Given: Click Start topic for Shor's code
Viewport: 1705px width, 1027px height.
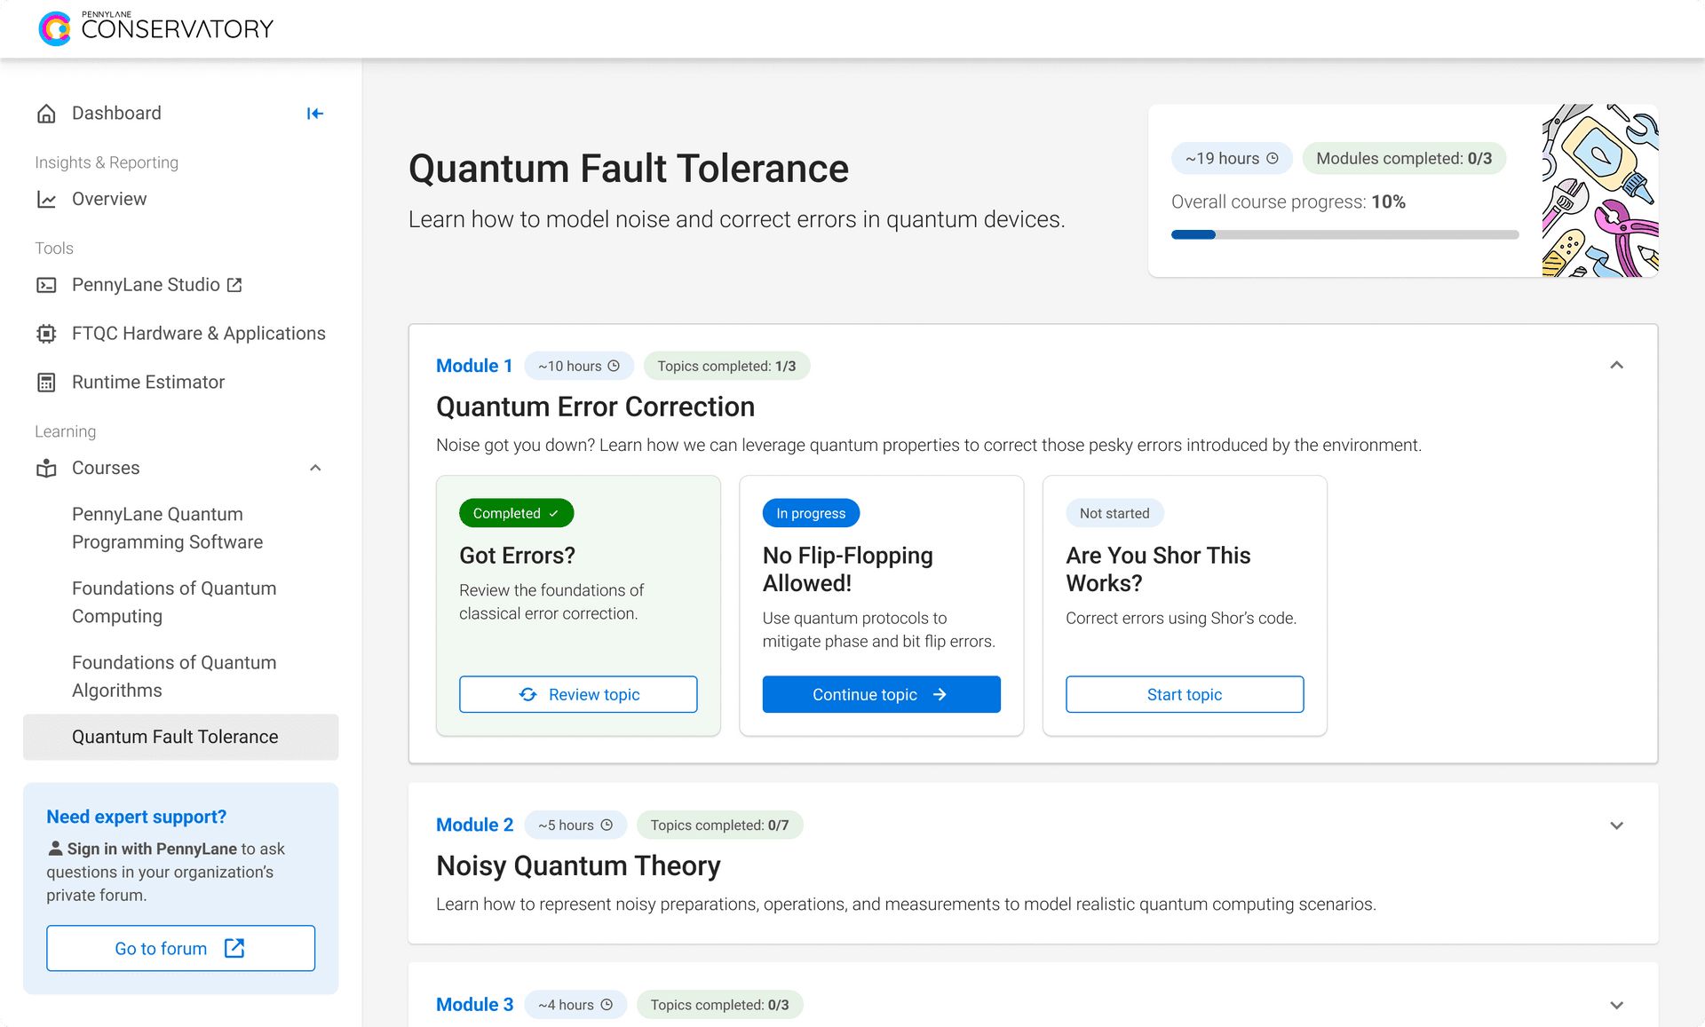Looking at the screenshot, I should [1185, 694].
